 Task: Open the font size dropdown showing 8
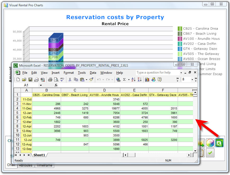[192, 80]
